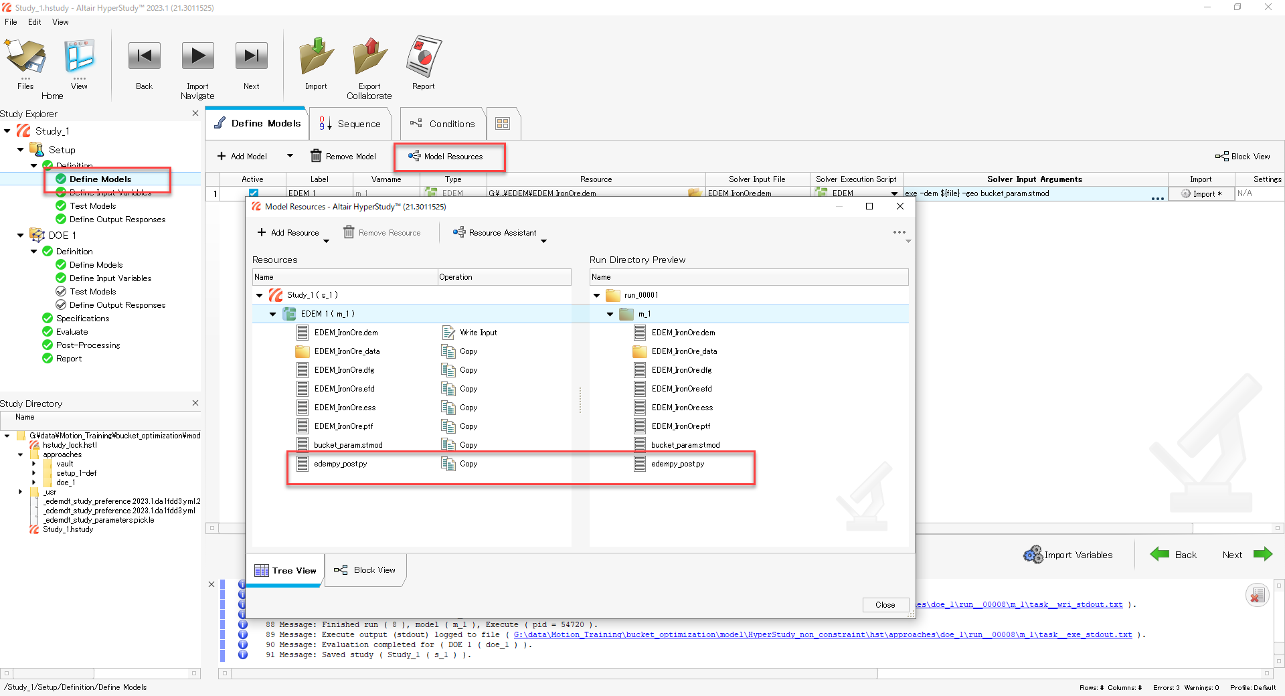Viewport: 1285px width, 696px height.
Task: Select Post-Processing in Study Explorer
Action: click(88, 345)
